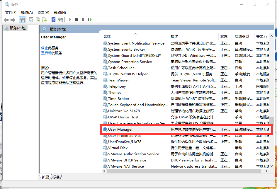
Task: Select System Event Notification Service row name
Action: point(136,43)
